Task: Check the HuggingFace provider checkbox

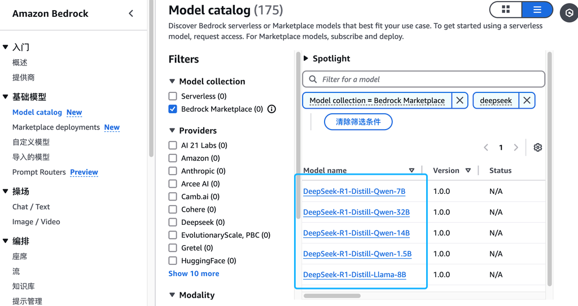Action: coord(173,261)
